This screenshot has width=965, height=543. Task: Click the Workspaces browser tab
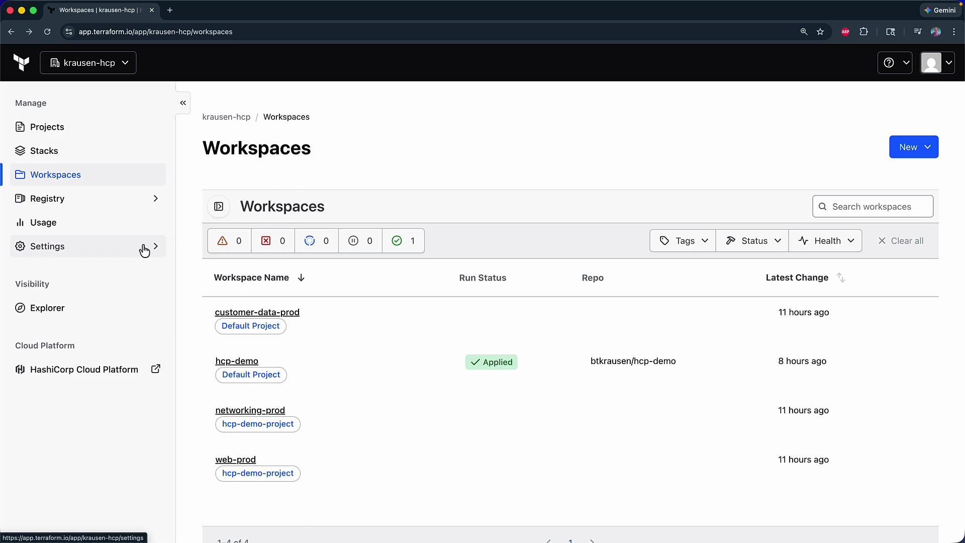101,10
